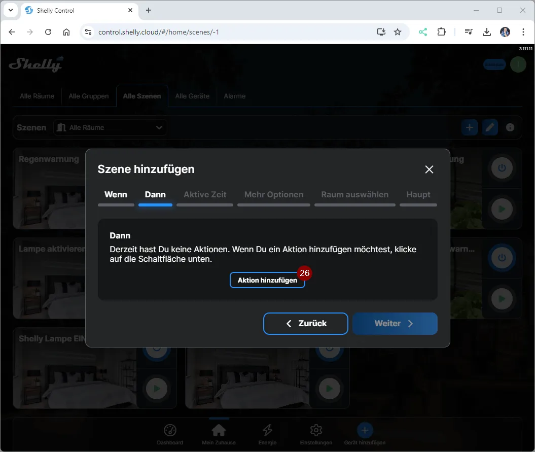Open the scenes info icon
Viewport: 535px width, 452px height.
(x=510, y=127)
